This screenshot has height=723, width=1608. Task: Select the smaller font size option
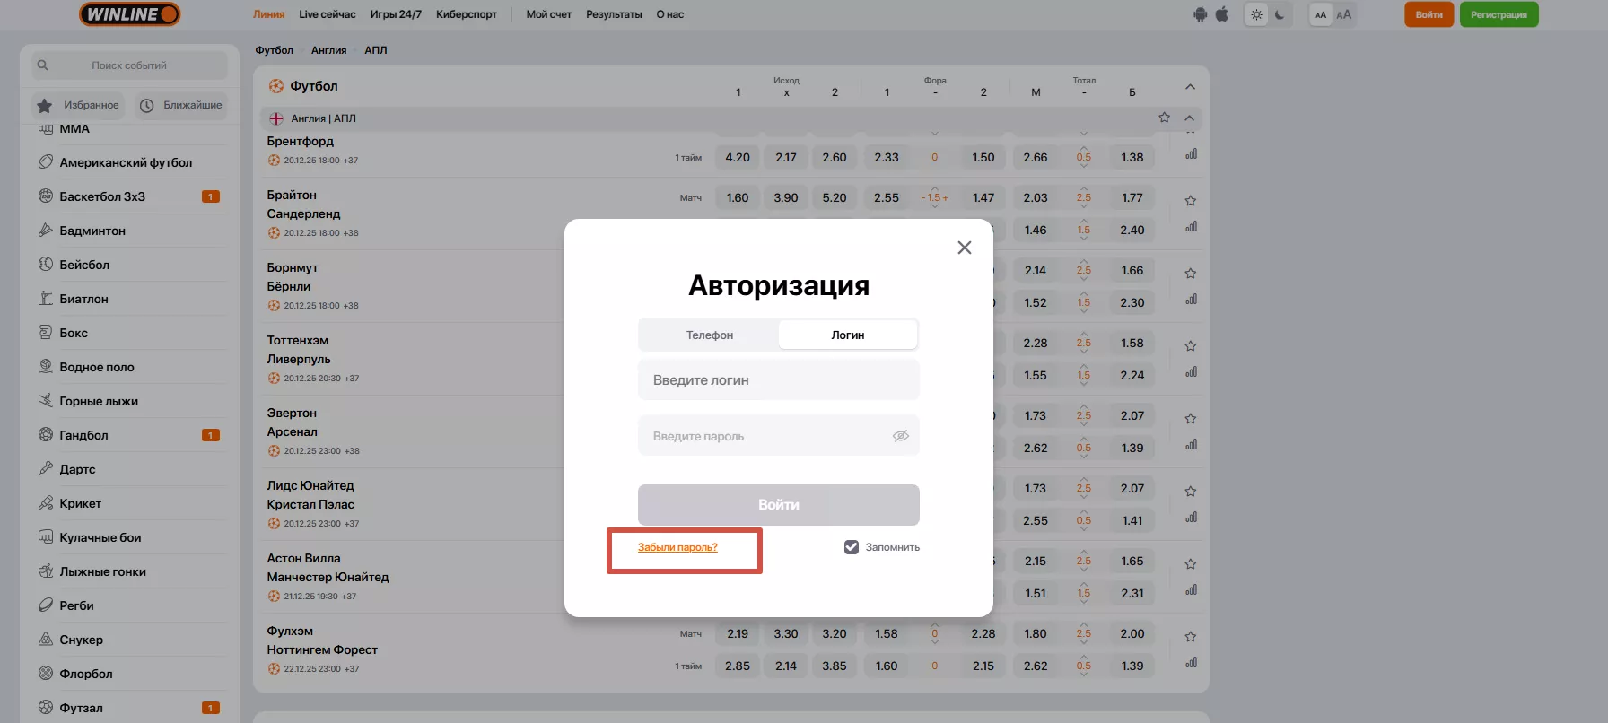click(1321, 14)
